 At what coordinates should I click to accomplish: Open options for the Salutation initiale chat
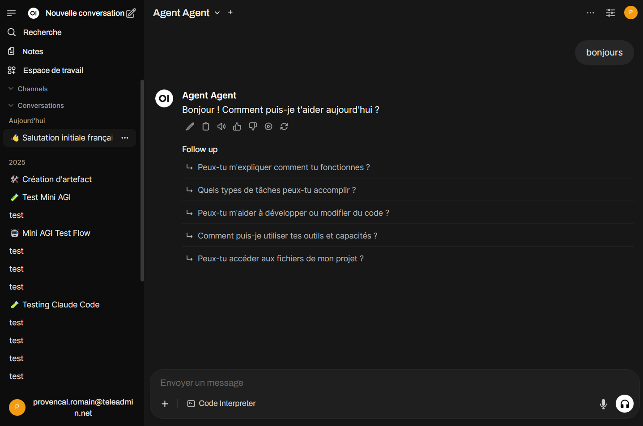[125, 138]
